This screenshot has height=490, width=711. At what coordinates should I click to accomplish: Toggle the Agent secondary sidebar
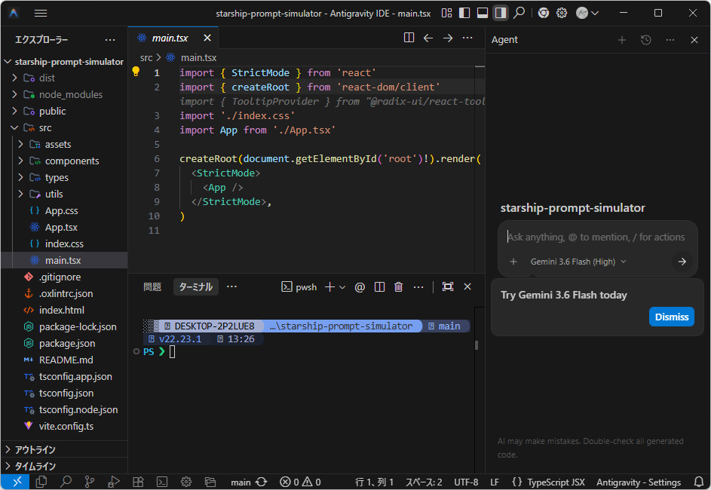tap(501, 13)
